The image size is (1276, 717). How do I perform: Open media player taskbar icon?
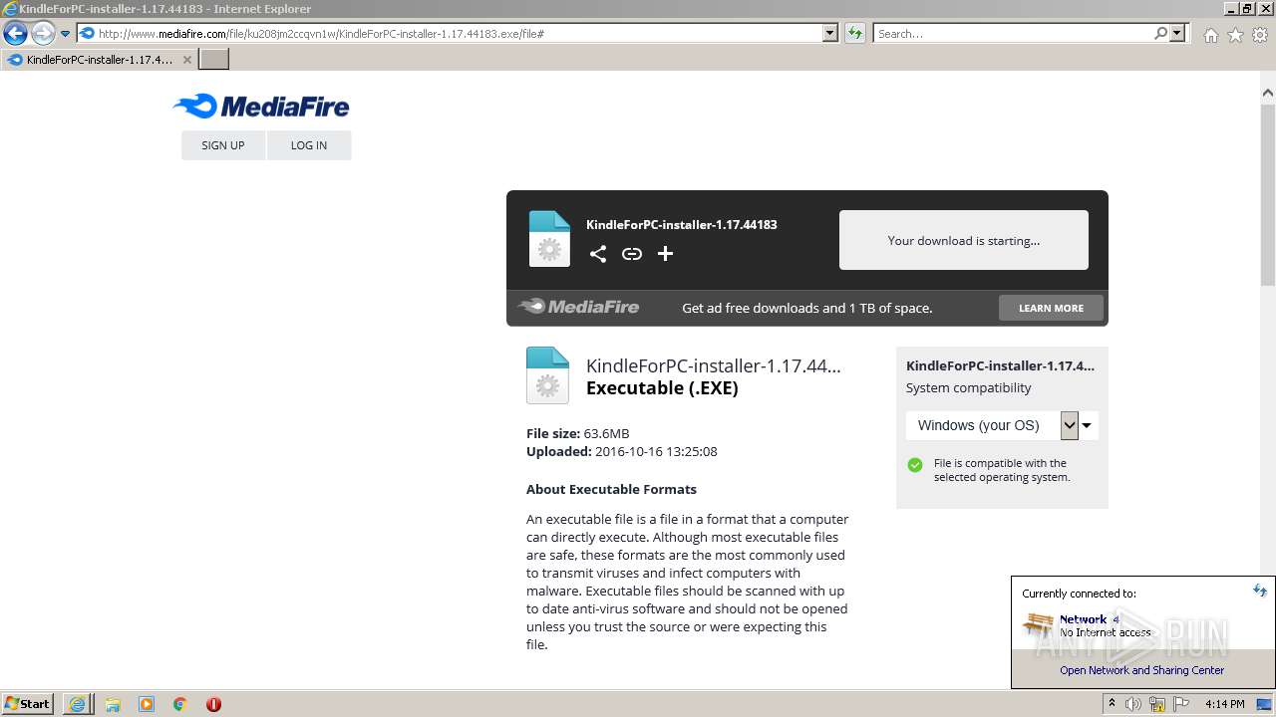click(x=147, y=704)
